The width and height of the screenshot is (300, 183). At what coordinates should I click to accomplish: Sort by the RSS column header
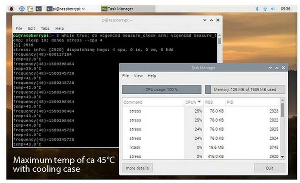click(x=214, y=102)
